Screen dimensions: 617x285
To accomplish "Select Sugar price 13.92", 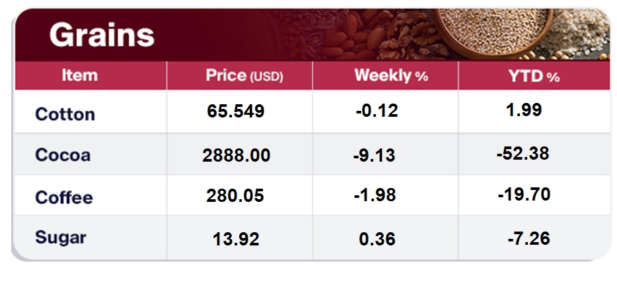I will [x=236, y=238].
